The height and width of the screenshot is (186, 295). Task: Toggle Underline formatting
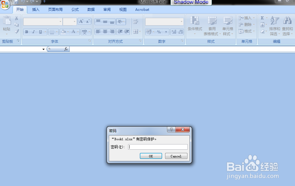[40, 32]
